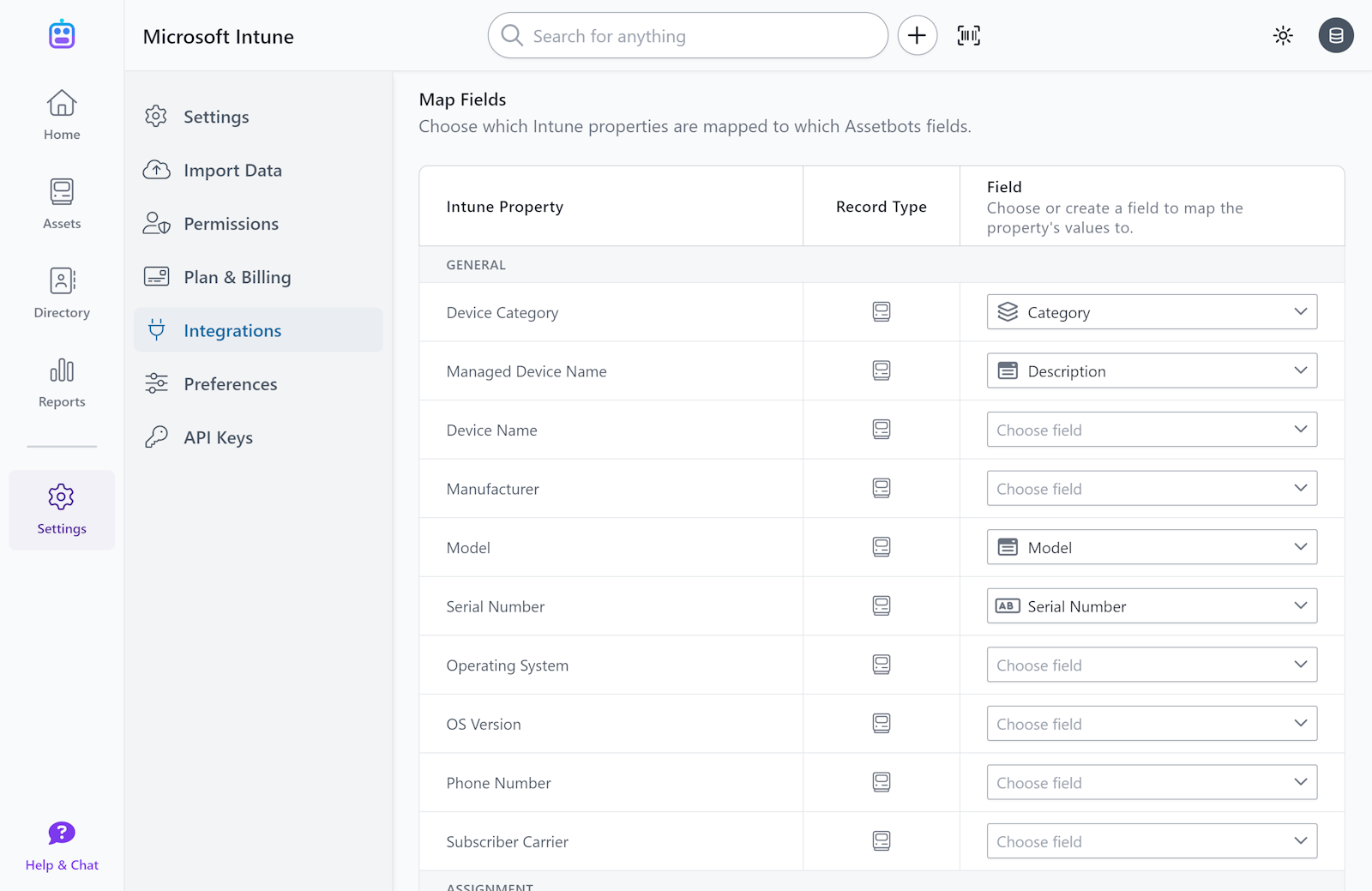Open the Permissions page
This screenshot has height=891, width=1372.
258,224
